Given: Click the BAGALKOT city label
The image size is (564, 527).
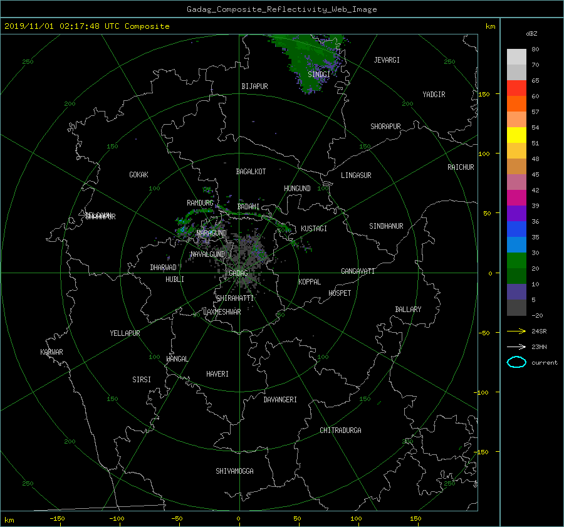Looking at the screenshot, I should click(x=251, y=172).
